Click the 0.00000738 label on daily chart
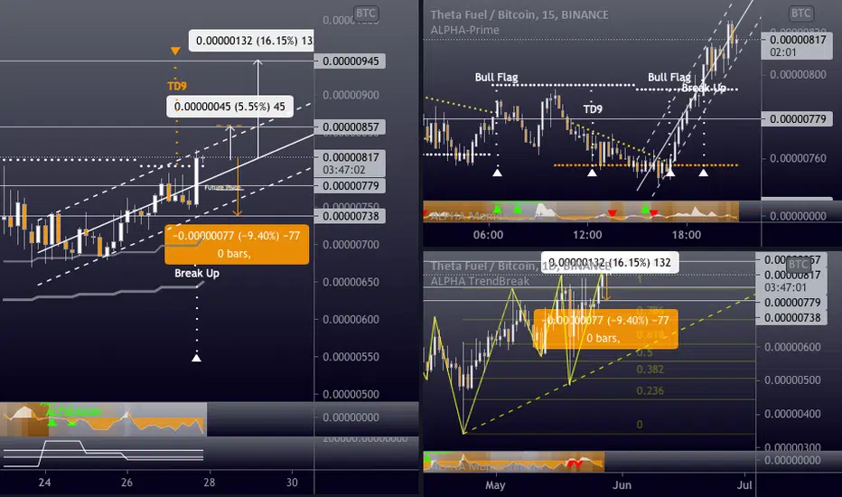The image size is (842, 497). pos(791,317)
